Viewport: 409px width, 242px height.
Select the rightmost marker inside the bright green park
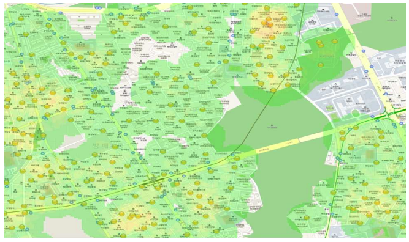coord(335,42)
